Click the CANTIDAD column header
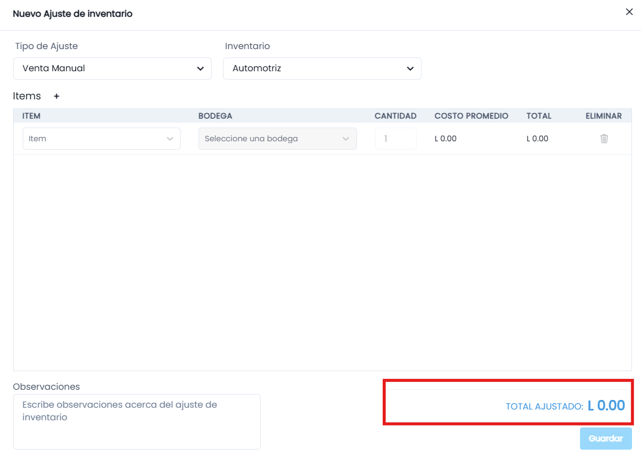641x458 pixels. click(395, 116)
